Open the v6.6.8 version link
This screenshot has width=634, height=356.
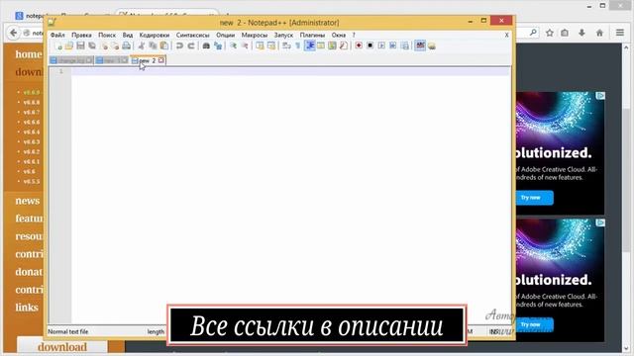click(32, 102)
